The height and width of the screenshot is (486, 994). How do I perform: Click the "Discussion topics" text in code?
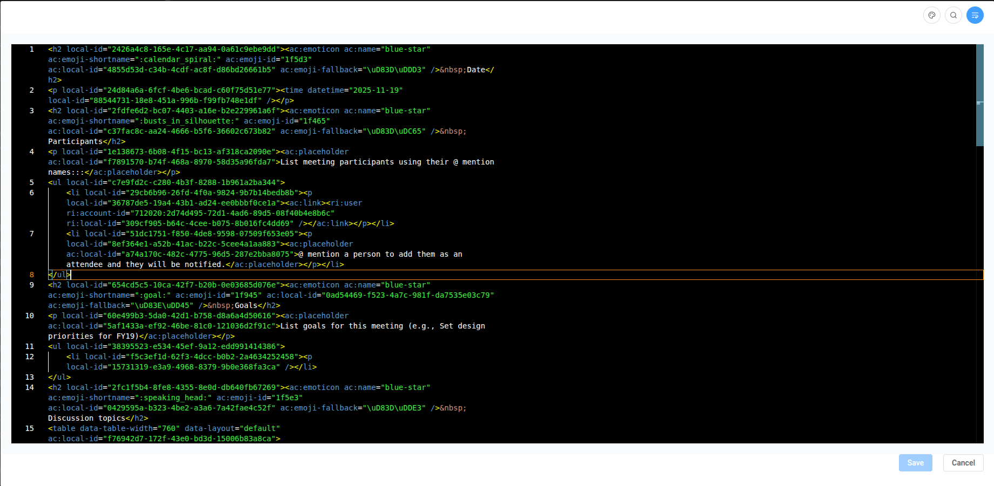coord(86,418)
